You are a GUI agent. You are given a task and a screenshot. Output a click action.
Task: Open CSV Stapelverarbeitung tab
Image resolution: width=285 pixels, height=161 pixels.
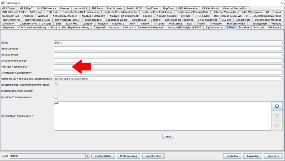click(32, 27)
